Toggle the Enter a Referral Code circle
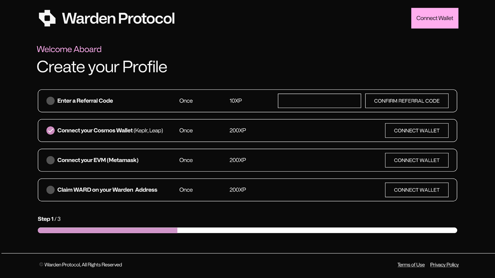 50,101
